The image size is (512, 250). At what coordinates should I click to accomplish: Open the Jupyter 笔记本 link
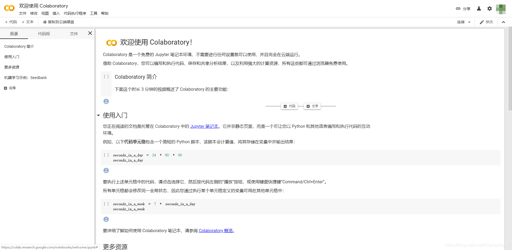click(x=204, y=126)
